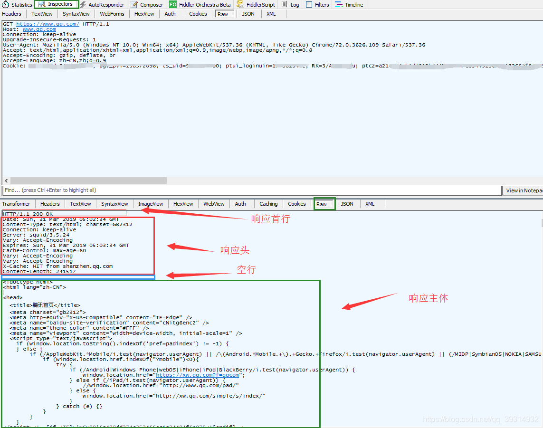Click the www.qq.com Host link
The width and height of the screenshot is (543, 428).
[x=39, y=29]
